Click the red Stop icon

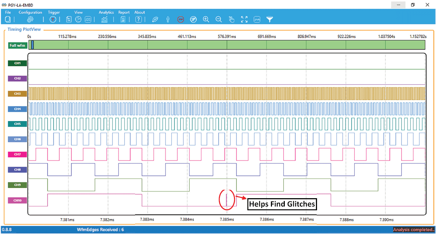(181, 19)
